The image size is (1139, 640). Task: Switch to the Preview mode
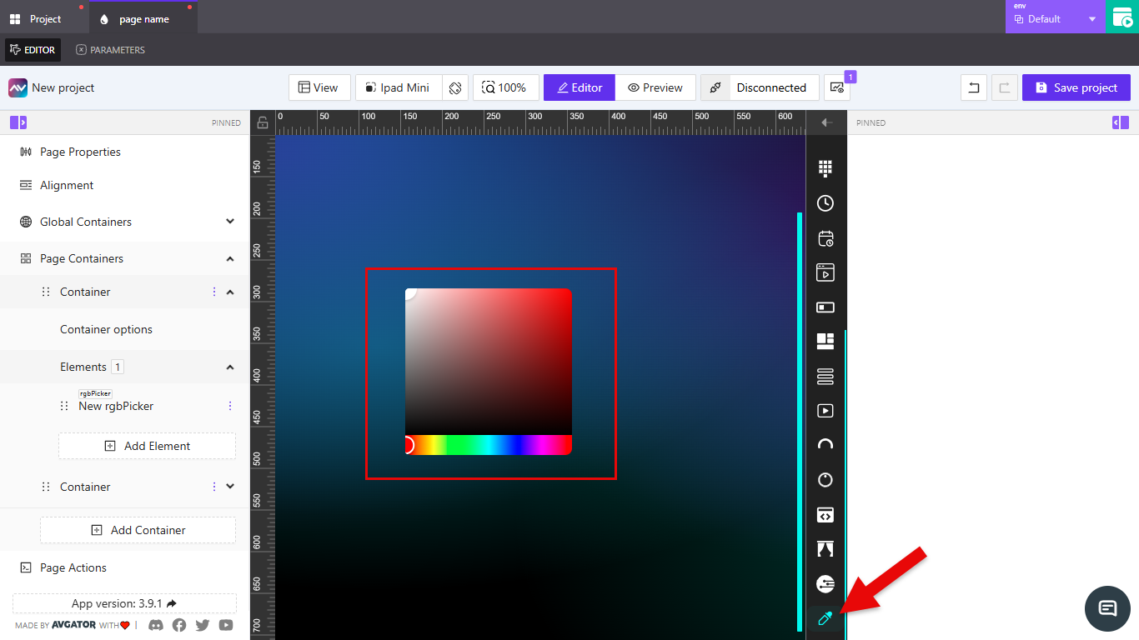[x=655, y=87]
